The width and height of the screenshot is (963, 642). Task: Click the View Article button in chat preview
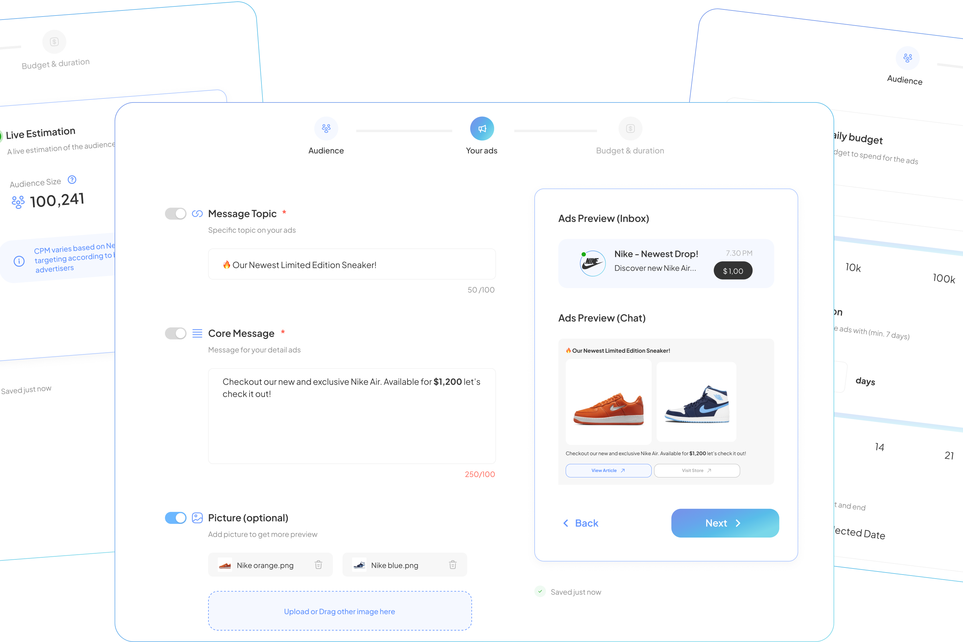(x=607, y=470)
